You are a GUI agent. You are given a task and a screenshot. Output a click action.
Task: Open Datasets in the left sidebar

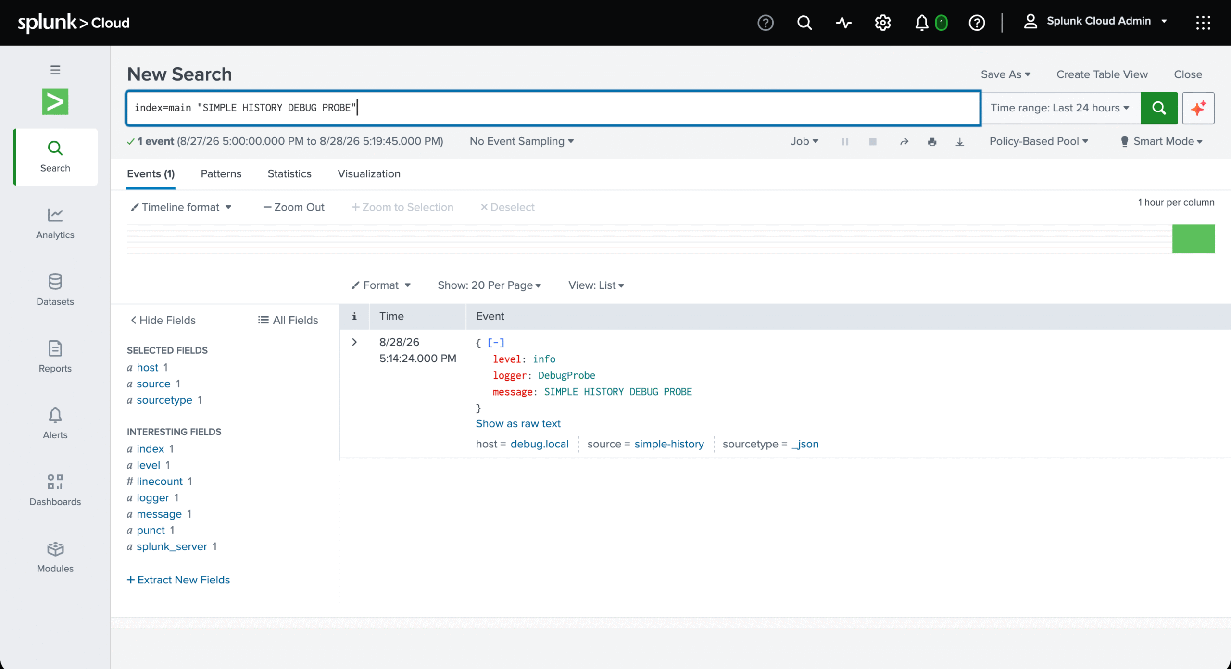55,290
